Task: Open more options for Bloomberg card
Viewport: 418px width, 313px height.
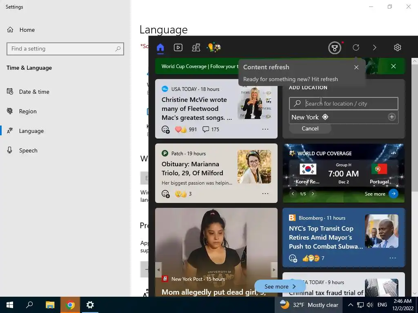Action: [393, 258]
